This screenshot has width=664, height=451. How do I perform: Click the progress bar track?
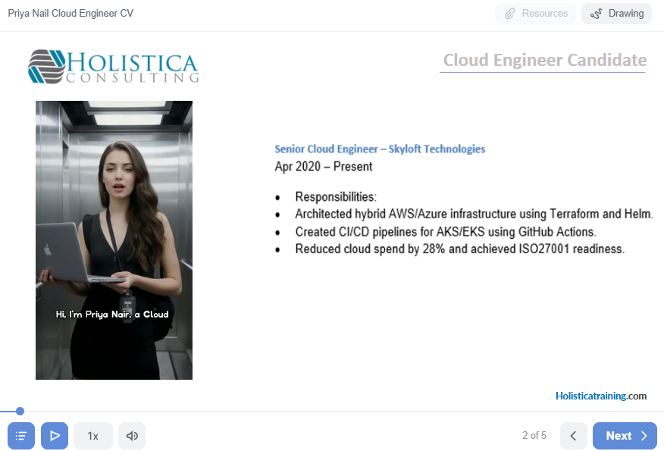point(332,411)
